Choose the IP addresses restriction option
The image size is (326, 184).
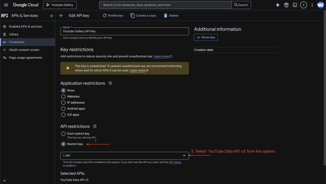[63, 102]
